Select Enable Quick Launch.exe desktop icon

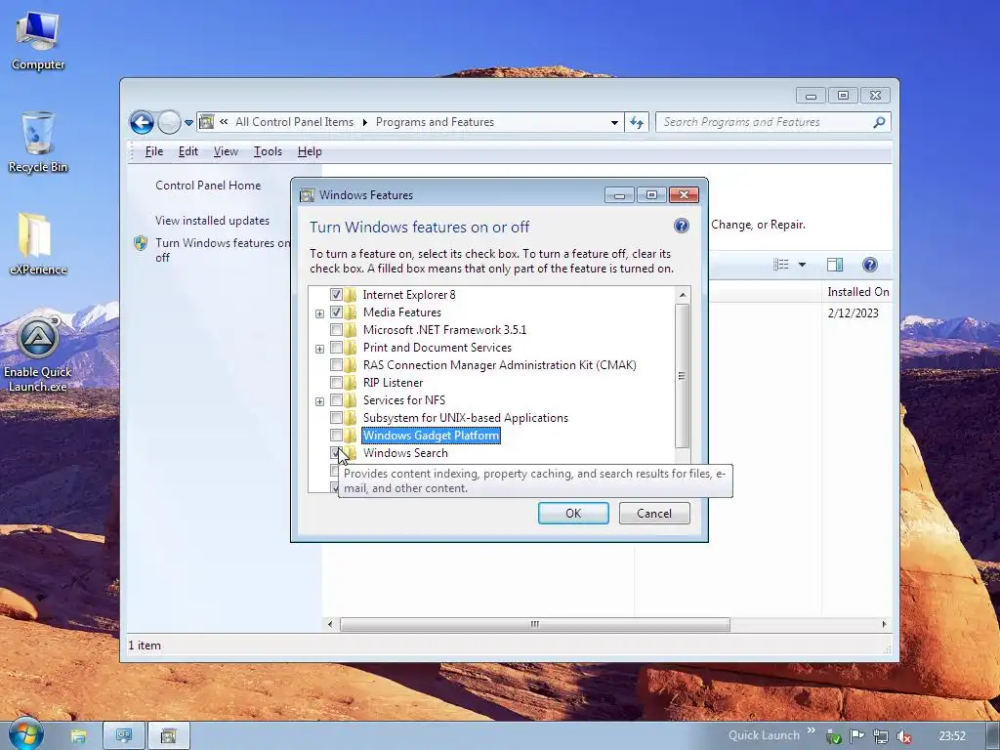point(38,354)
